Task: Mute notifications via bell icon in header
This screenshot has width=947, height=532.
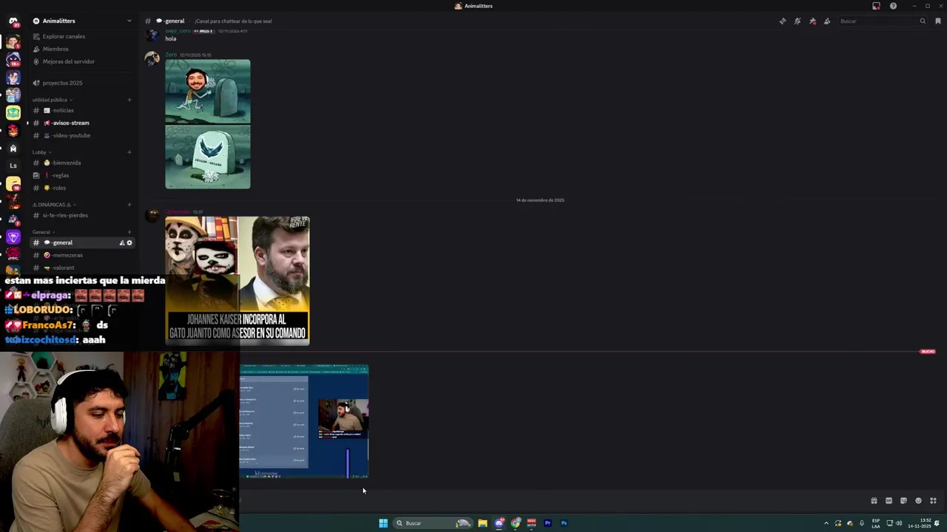Action: [x=798, y=21]
